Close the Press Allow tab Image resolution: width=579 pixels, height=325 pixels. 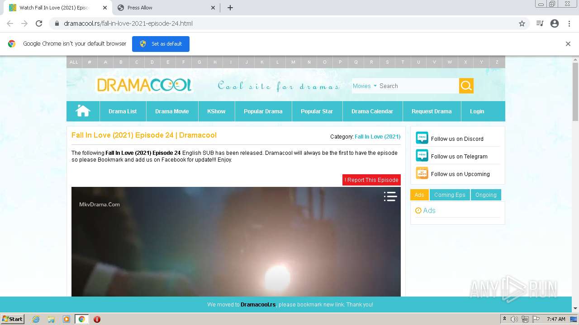tap(213, 8)
